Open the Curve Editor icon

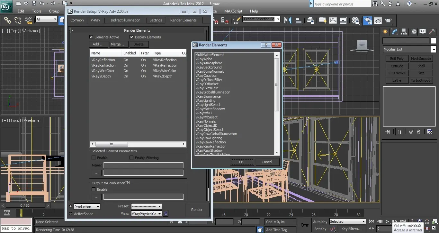coord(333,20)
